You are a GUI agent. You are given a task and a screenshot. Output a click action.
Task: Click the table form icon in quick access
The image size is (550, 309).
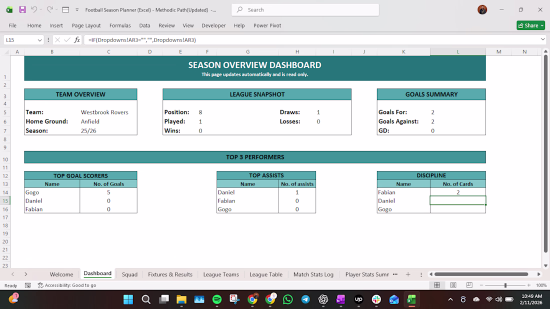65,10
